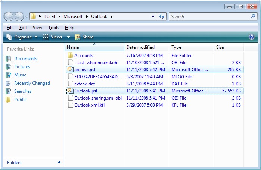The image size is (261, 170).
Task: Click the MLOG File type cell
Action: point(181,77)
